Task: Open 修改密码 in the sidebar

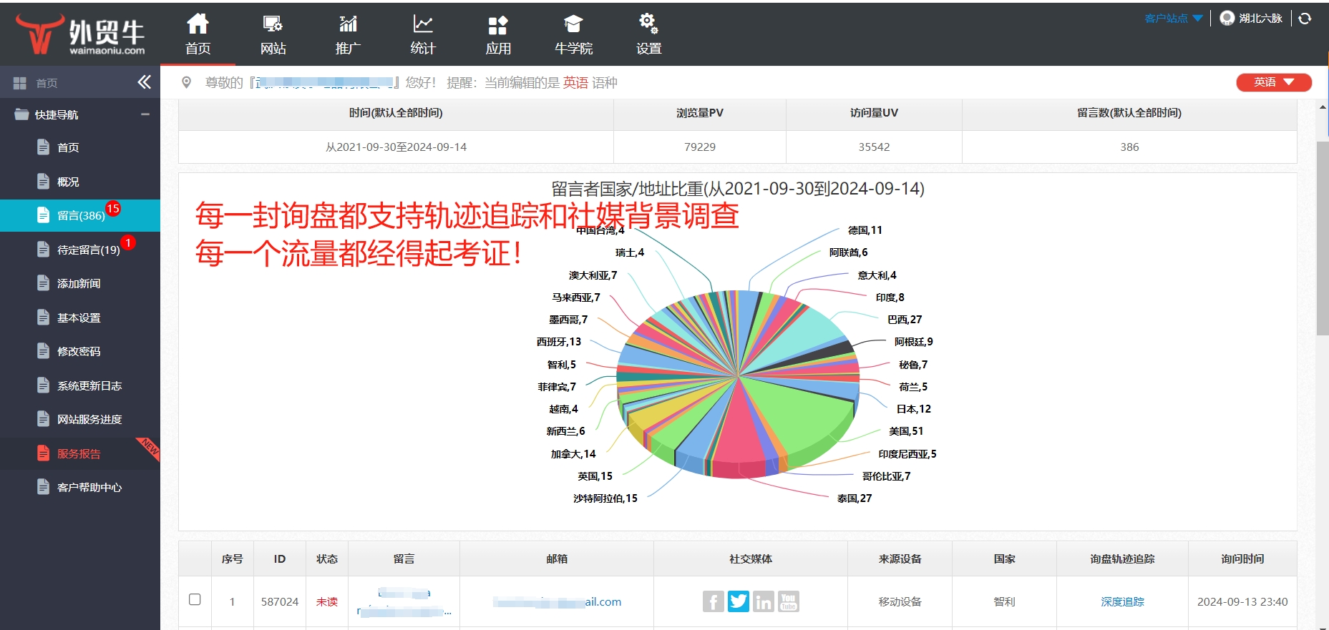Action: (x=79, y=351)
